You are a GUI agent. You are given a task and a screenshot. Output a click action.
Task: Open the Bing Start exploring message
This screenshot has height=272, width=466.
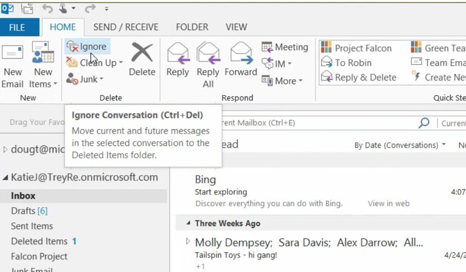click(x=321, y=191)
